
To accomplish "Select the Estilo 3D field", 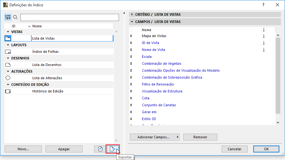I will pos(149,119).
